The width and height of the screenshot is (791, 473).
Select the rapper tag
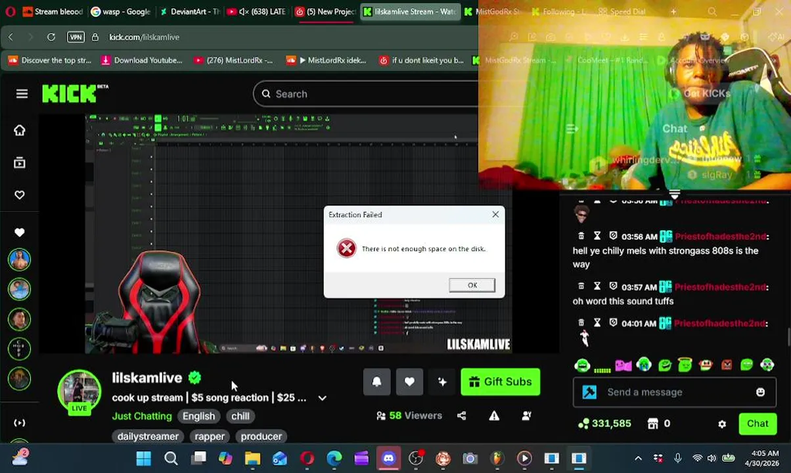pyautogui.click(x=210, y=436)
